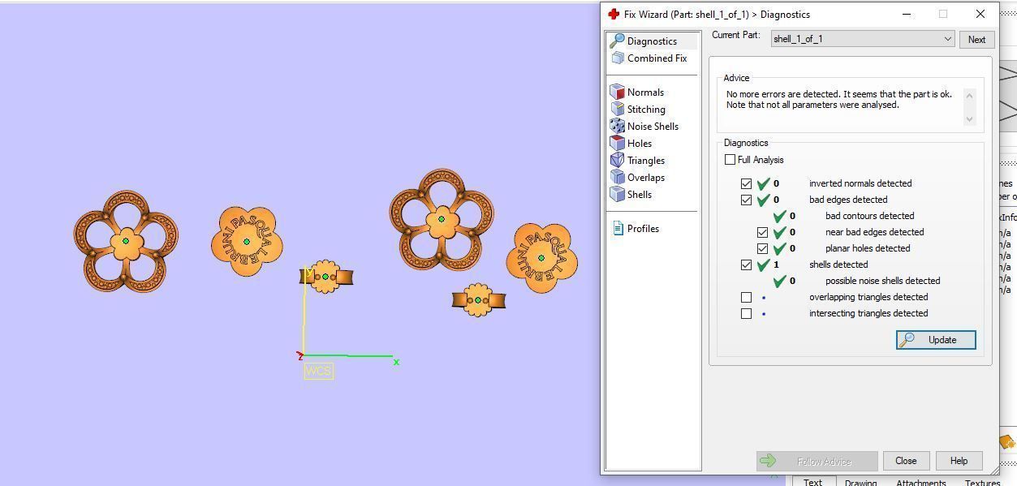
Task: Click the 'bad contours detected' label
Action: tap(869, 216)
